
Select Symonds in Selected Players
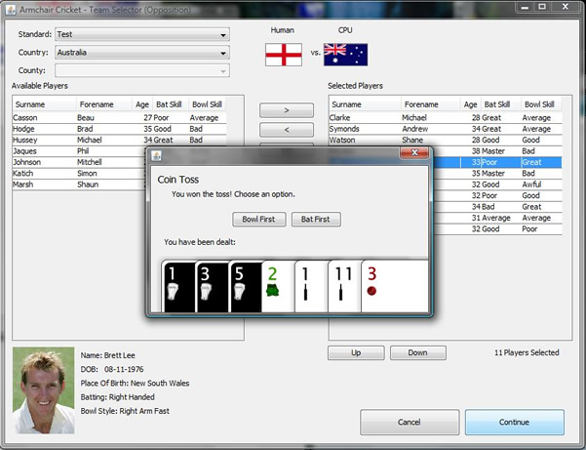coord(446,129)
